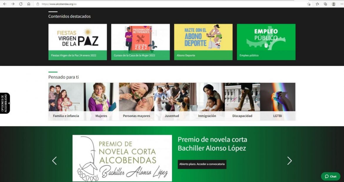Image resolution: width=344 pixels, height=182 pixels.
Task: Open the browser profile avatar
Action: 334,4
